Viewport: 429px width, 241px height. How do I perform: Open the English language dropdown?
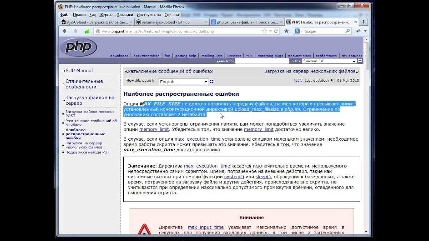tap(183, 81)
